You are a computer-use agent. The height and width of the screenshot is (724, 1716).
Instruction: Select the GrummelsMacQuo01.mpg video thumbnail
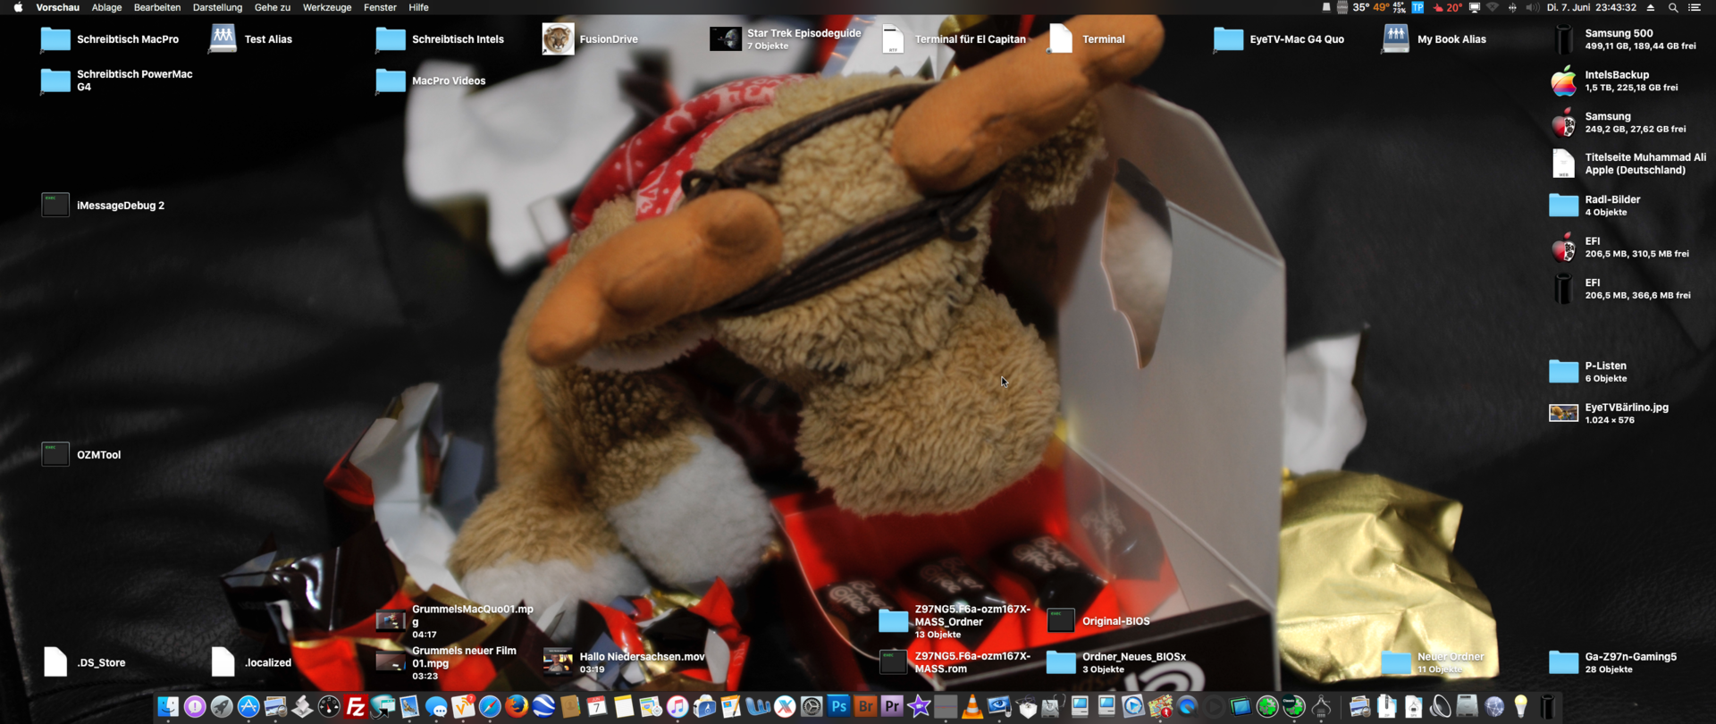(x=391, y=621)
